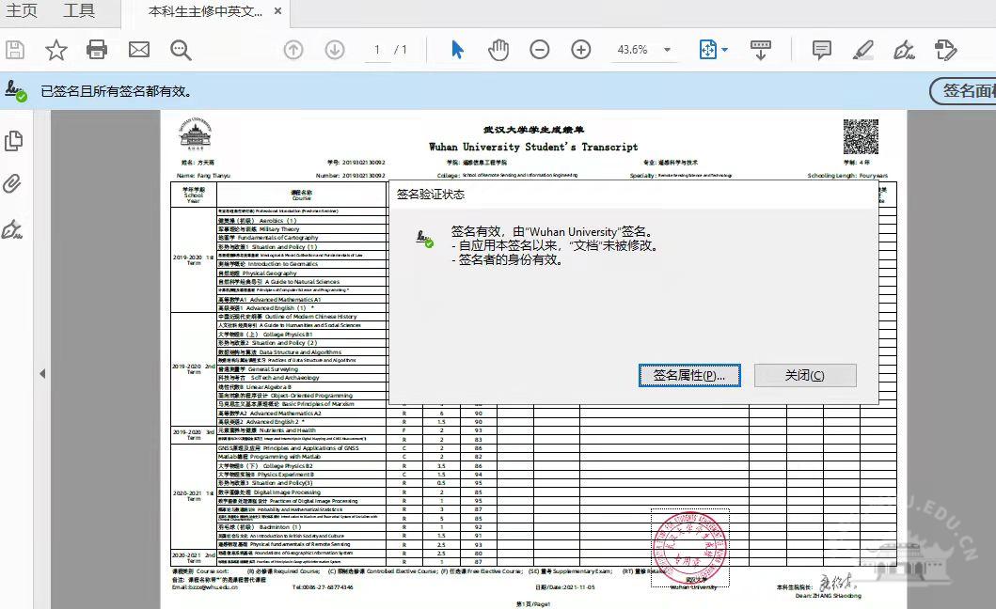Expand the 43.6% zoom level dropdown
This screenshot has height=609, width=996.
click(667, 50)
